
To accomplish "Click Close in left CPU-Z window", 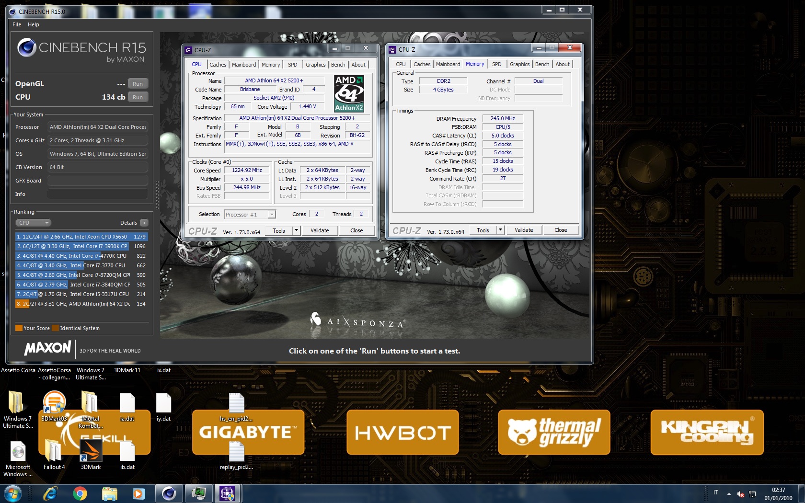I will [356, 230].
